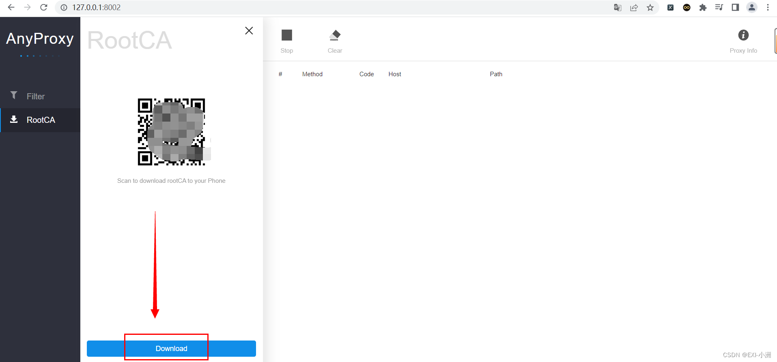Click the 'Scan to download rootCA' caption
The image size is (777, 362).
coord(171,181)
